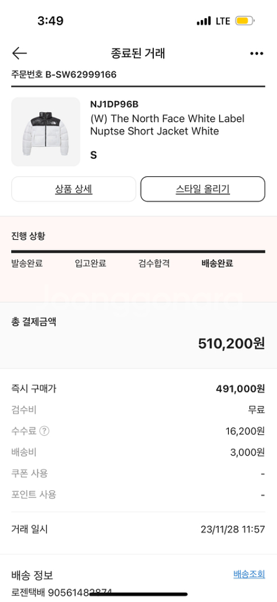Open the 배송조회 tracking link
The image size is (277, 602).
pyautogui.click(x=249, y=574)
